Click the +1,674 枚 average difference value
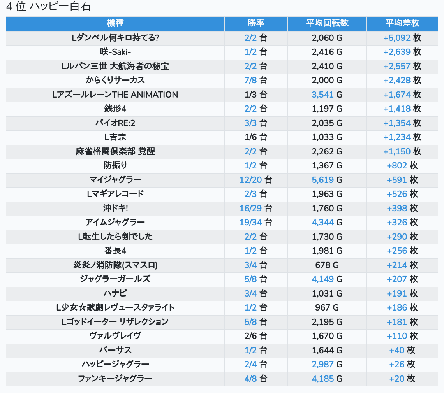This screenshot has width=444, height=393. click(x=402, y=95)
